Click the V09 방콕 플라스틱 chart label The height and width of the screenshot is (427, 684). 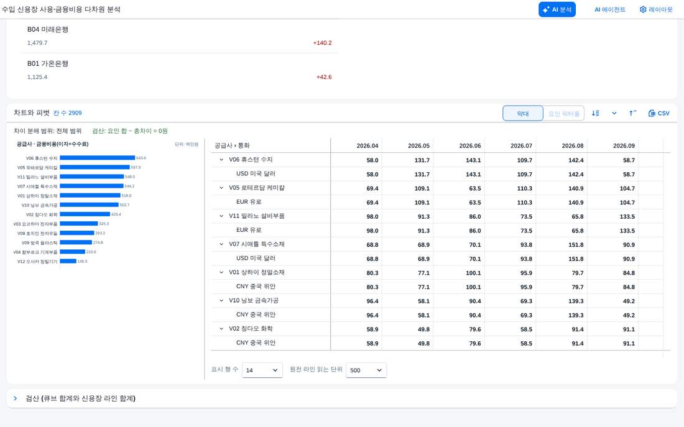39,242
